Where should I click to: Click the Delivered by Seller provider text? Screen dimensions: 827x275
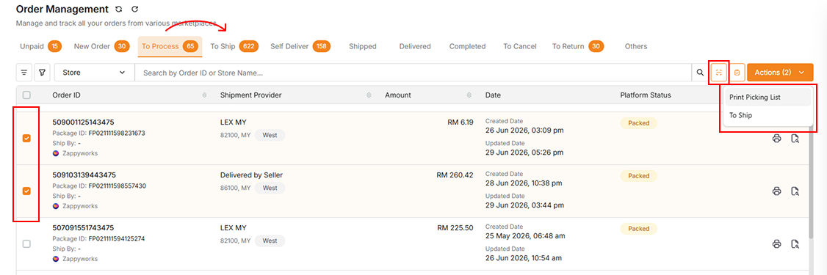pos(252,175)
